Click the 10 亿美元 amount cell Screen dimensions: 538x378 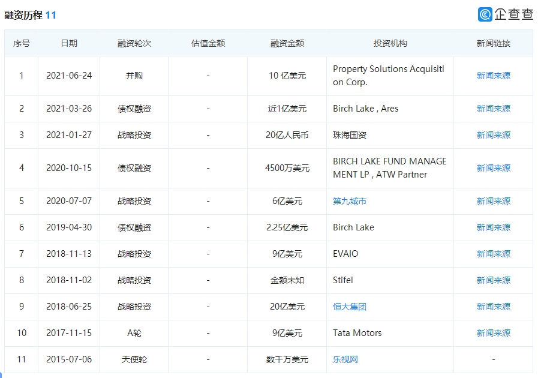(287, 76)
